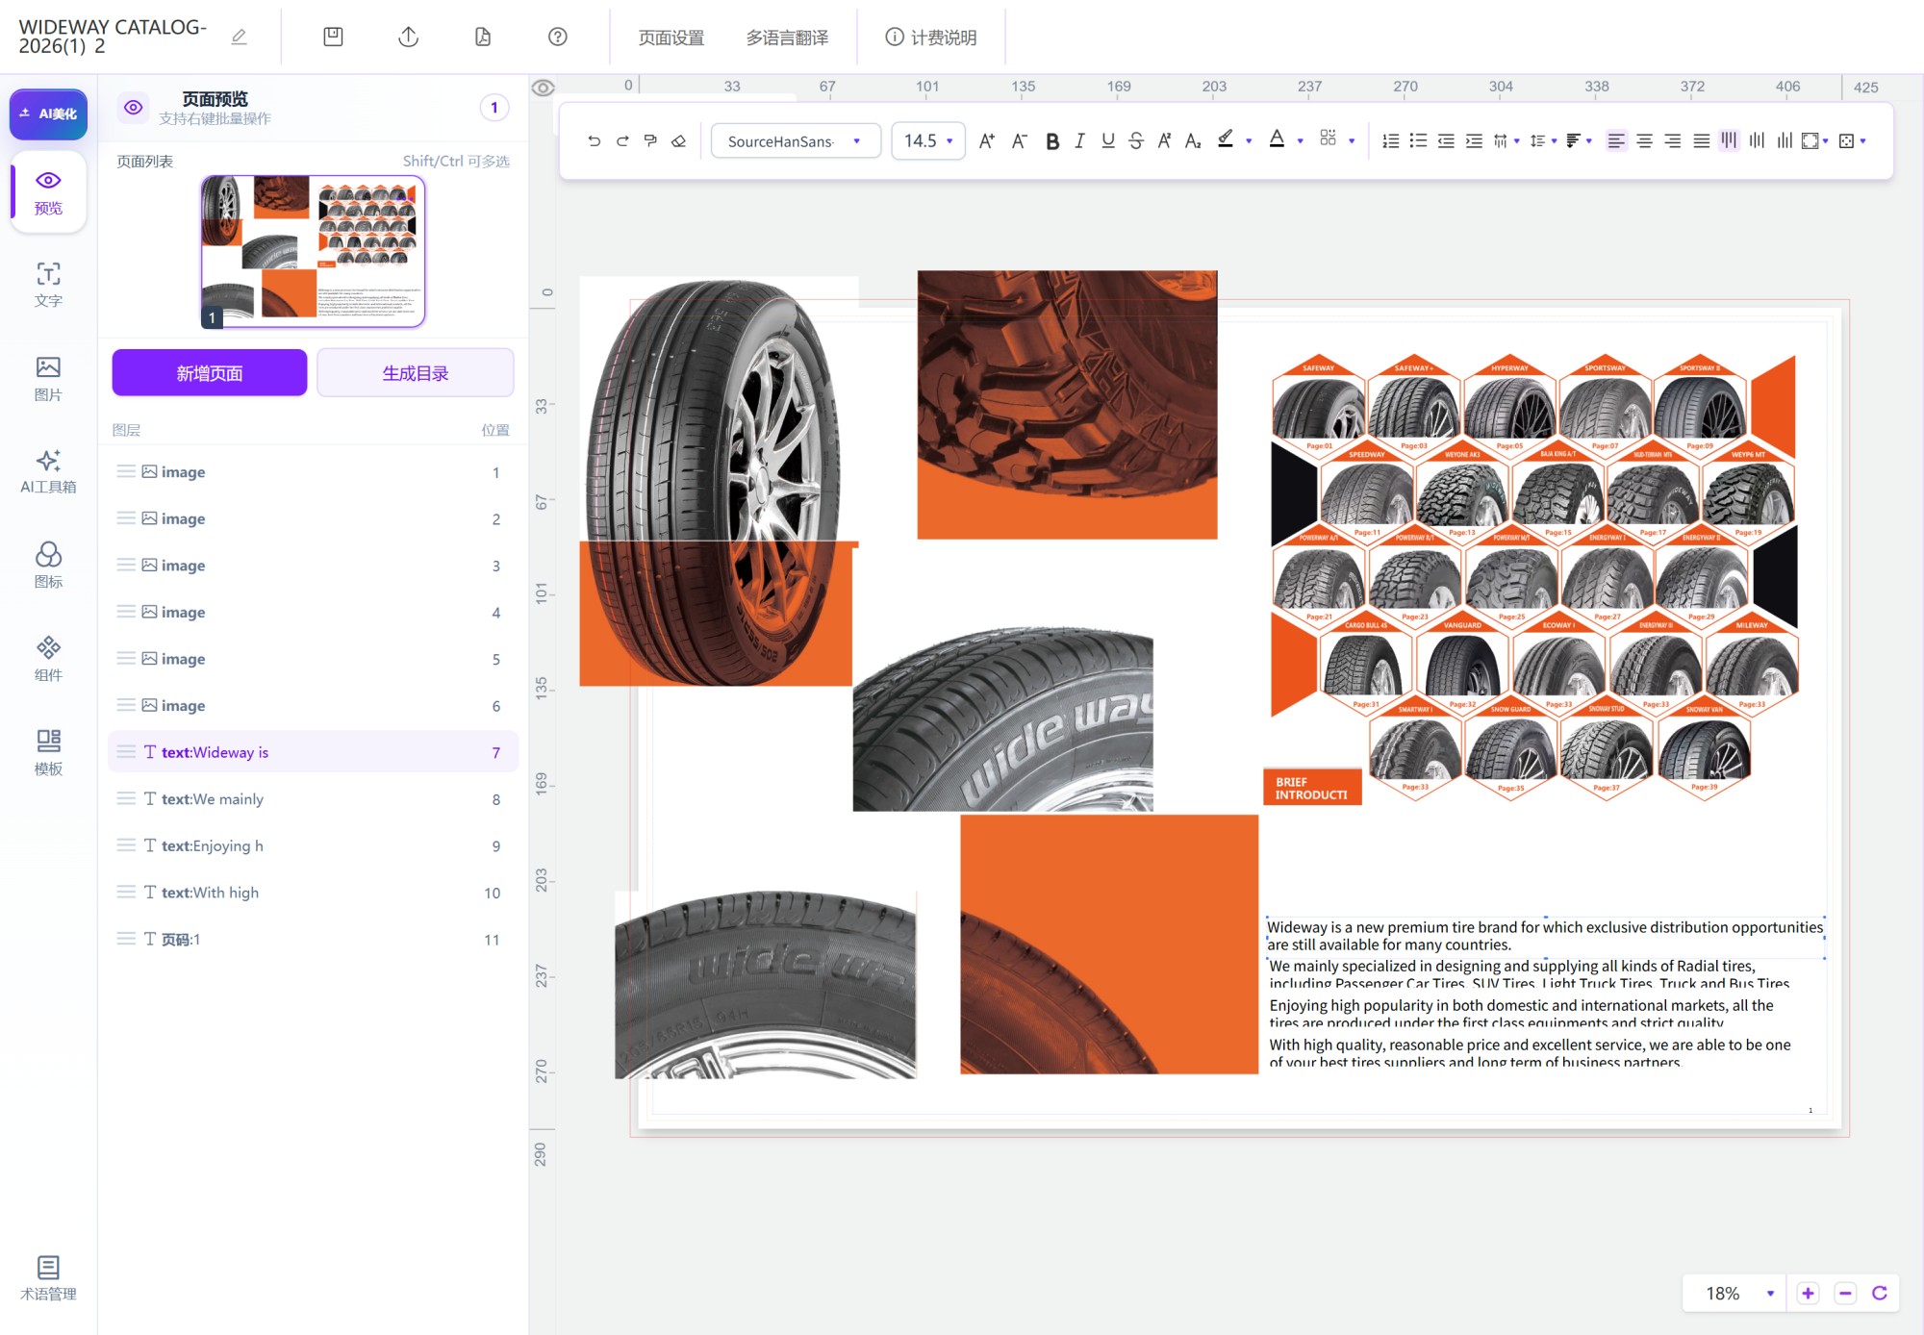This screenshot has width=1924, height=1335.
Task: Click the decrease indent icon
Action: pos(1446,141)
